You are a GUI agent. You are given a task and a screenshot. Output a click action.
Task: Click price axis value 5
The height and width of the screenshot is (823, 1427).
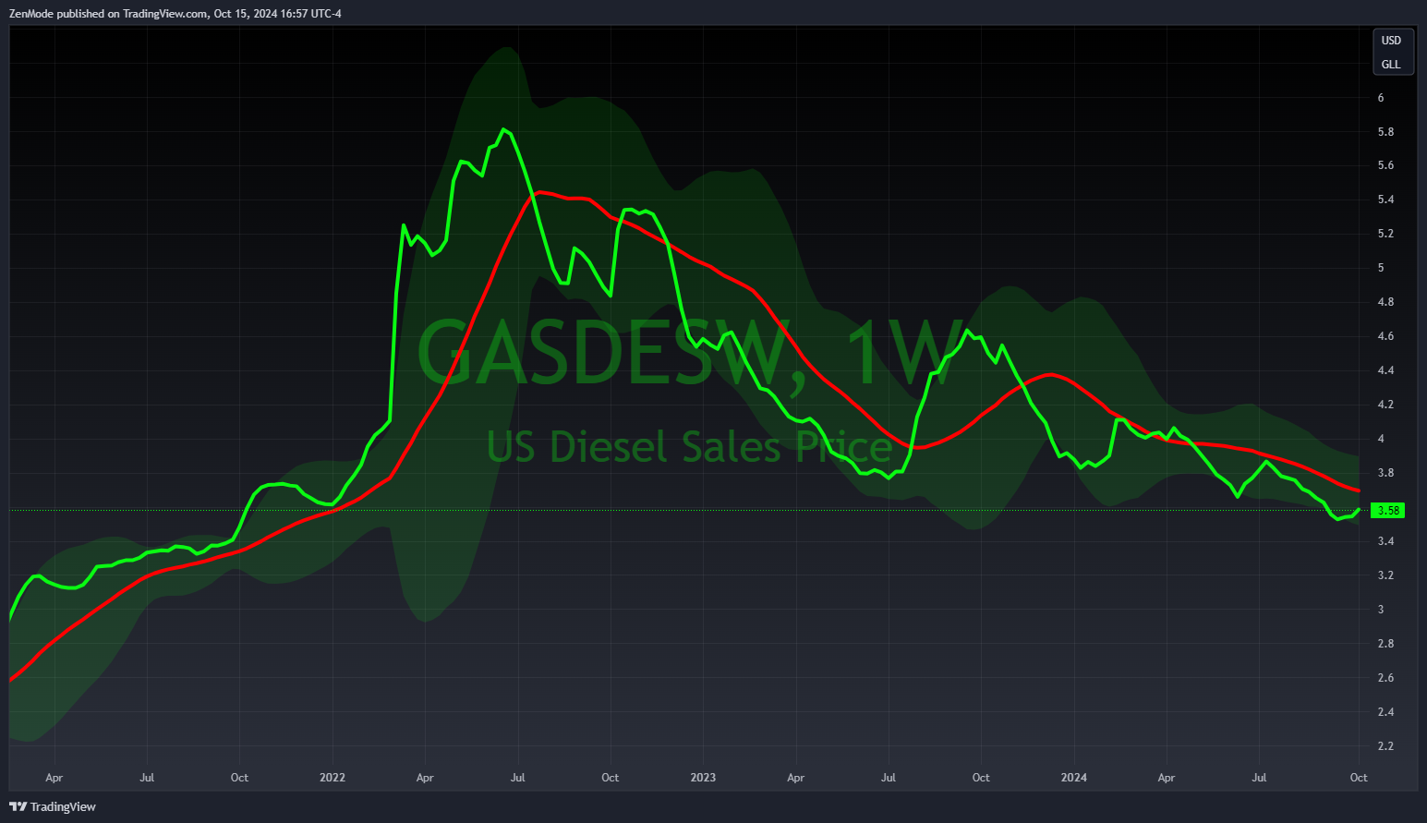coord(1381,269)
